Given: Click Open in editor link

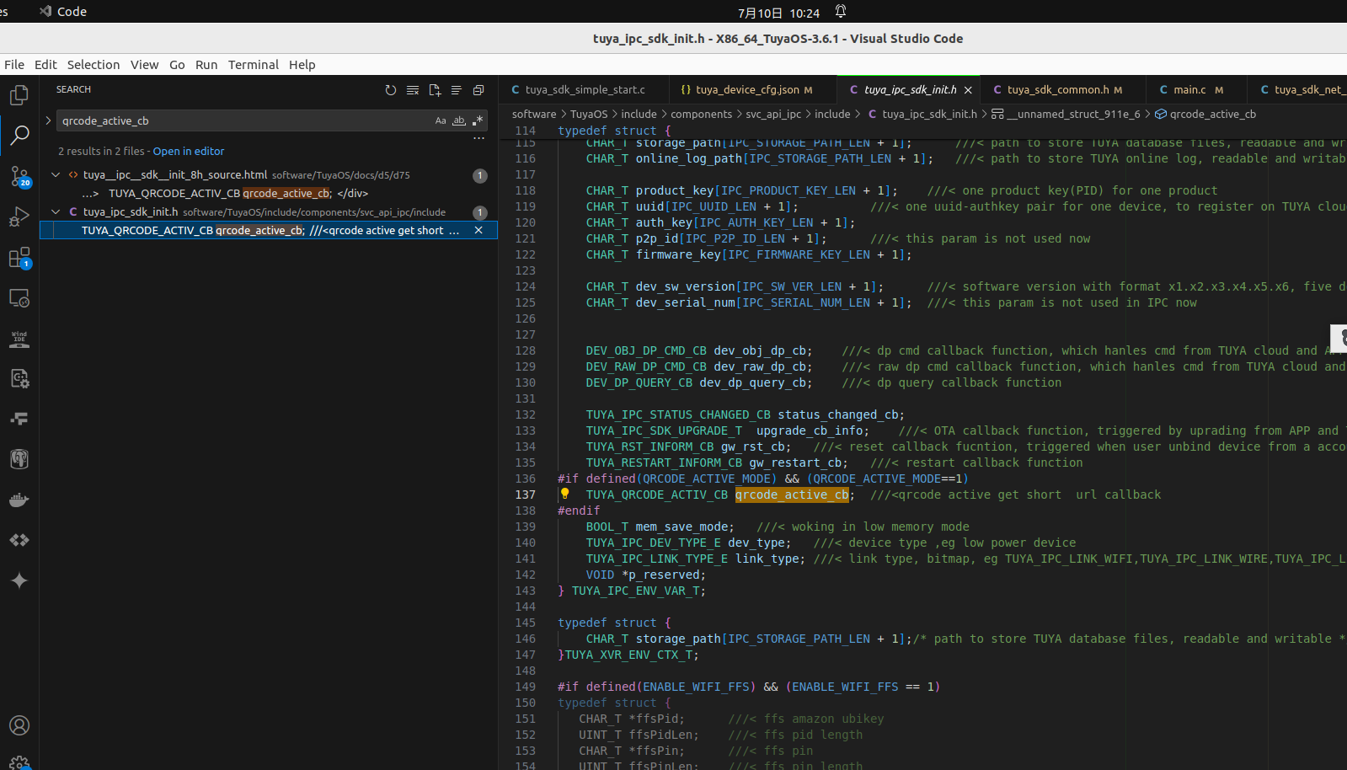Looking at the screenshot, I should click(x=189, y=152).
